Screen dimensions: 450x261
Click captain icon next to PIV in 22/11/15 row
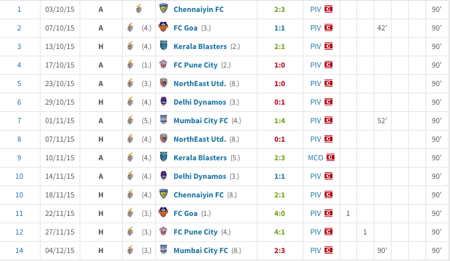(329, 213)
